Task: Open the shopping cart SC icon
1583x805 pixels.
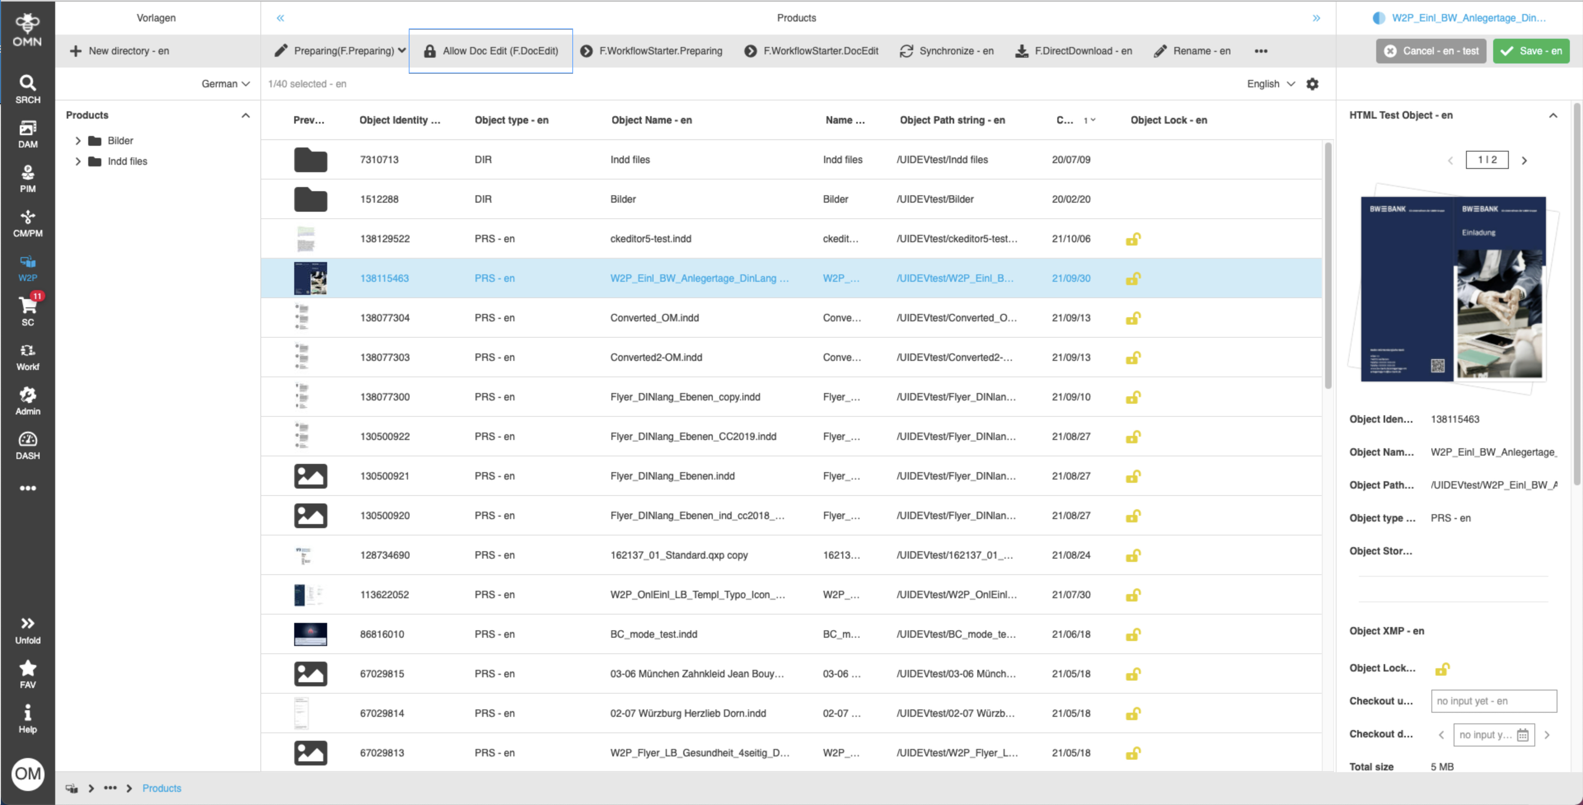Action: 27,311
